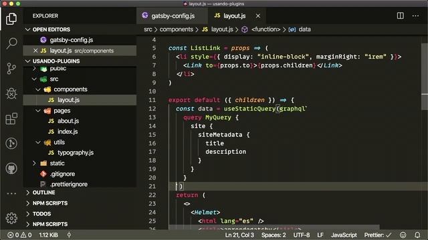The height and width of the screenshot is (240, 428).
Task: Click the <function> breadcrumb segment
Action: (265, 29)
